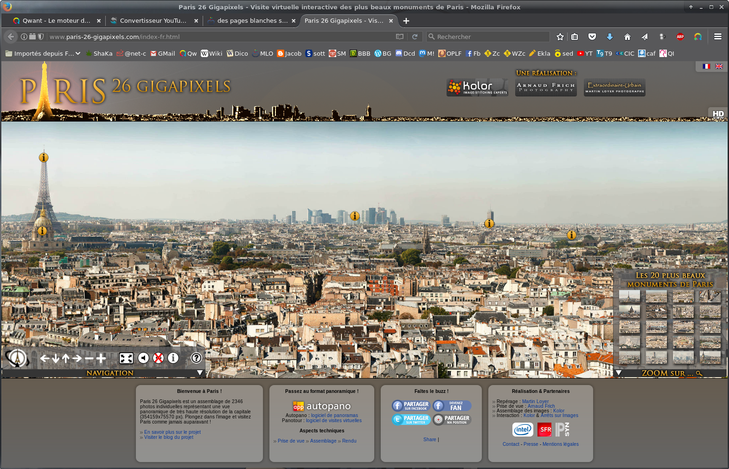Toggle HD view mode
Viewport: 729px width, 469px height.
(718, 114)
